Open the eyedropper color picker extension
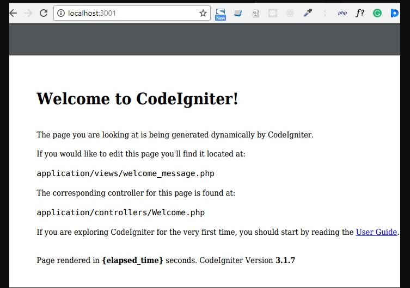 [308, 13]
